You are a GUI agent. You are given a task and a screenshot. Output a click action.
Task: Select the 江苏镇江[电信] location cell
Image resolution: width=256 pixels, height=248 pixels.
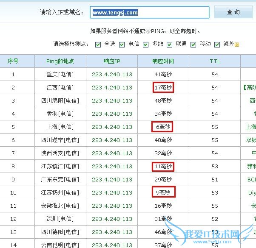point(60,166)
